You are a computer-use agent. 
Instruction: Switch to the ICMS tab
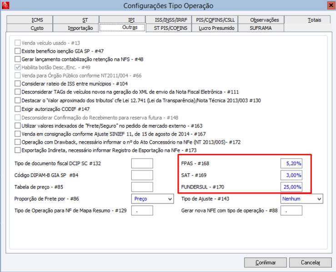(30, 20)
